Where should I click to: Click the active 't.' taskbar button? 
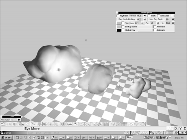[x=130, y=137]
